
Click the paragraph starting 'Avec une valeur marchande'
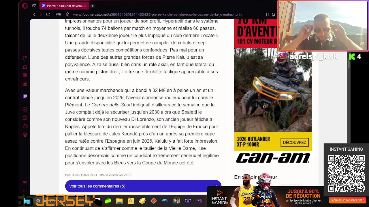point(142,126)
